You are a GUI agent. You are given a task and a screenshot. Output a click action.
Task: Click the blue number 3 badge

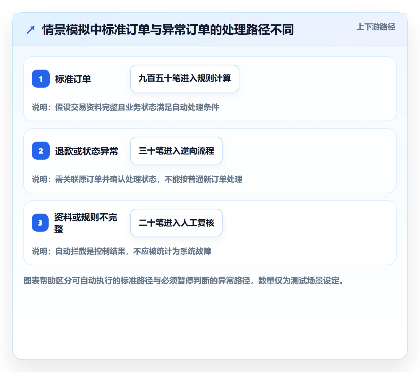click(40, 223)
